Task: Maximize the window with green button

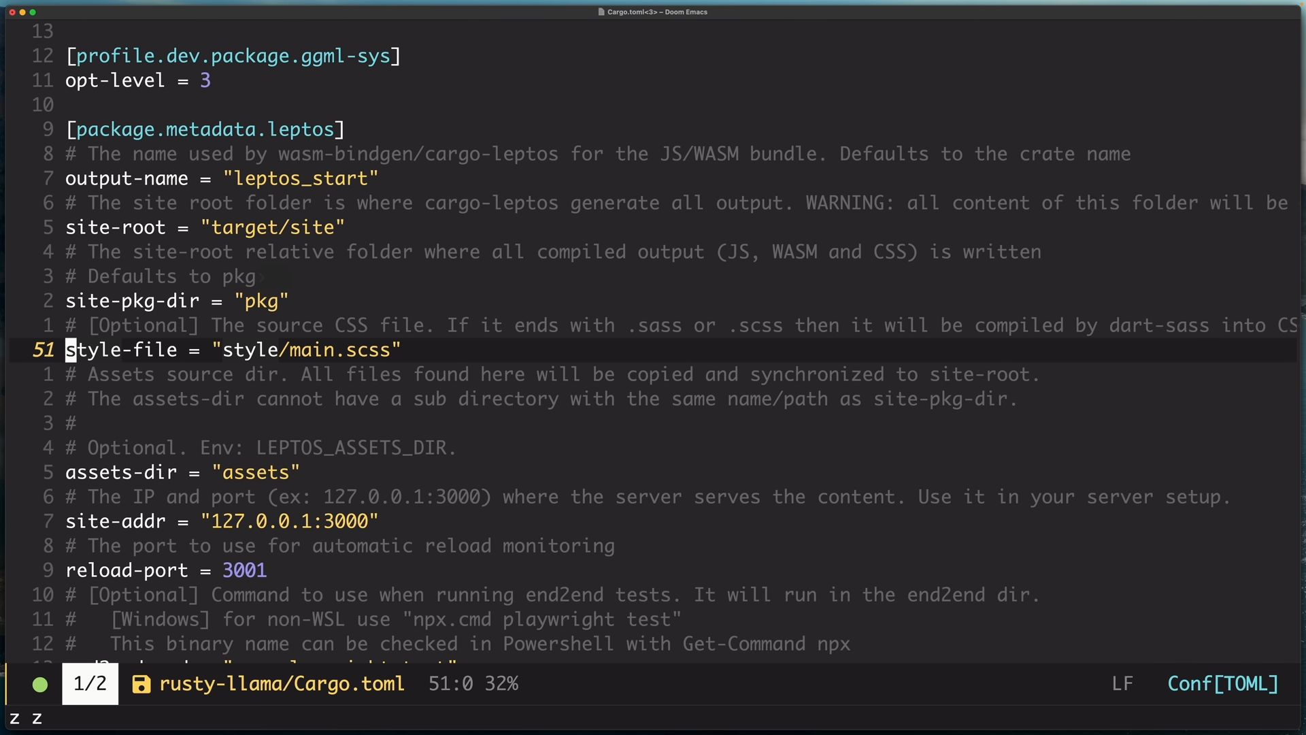Action: [33, 12]
